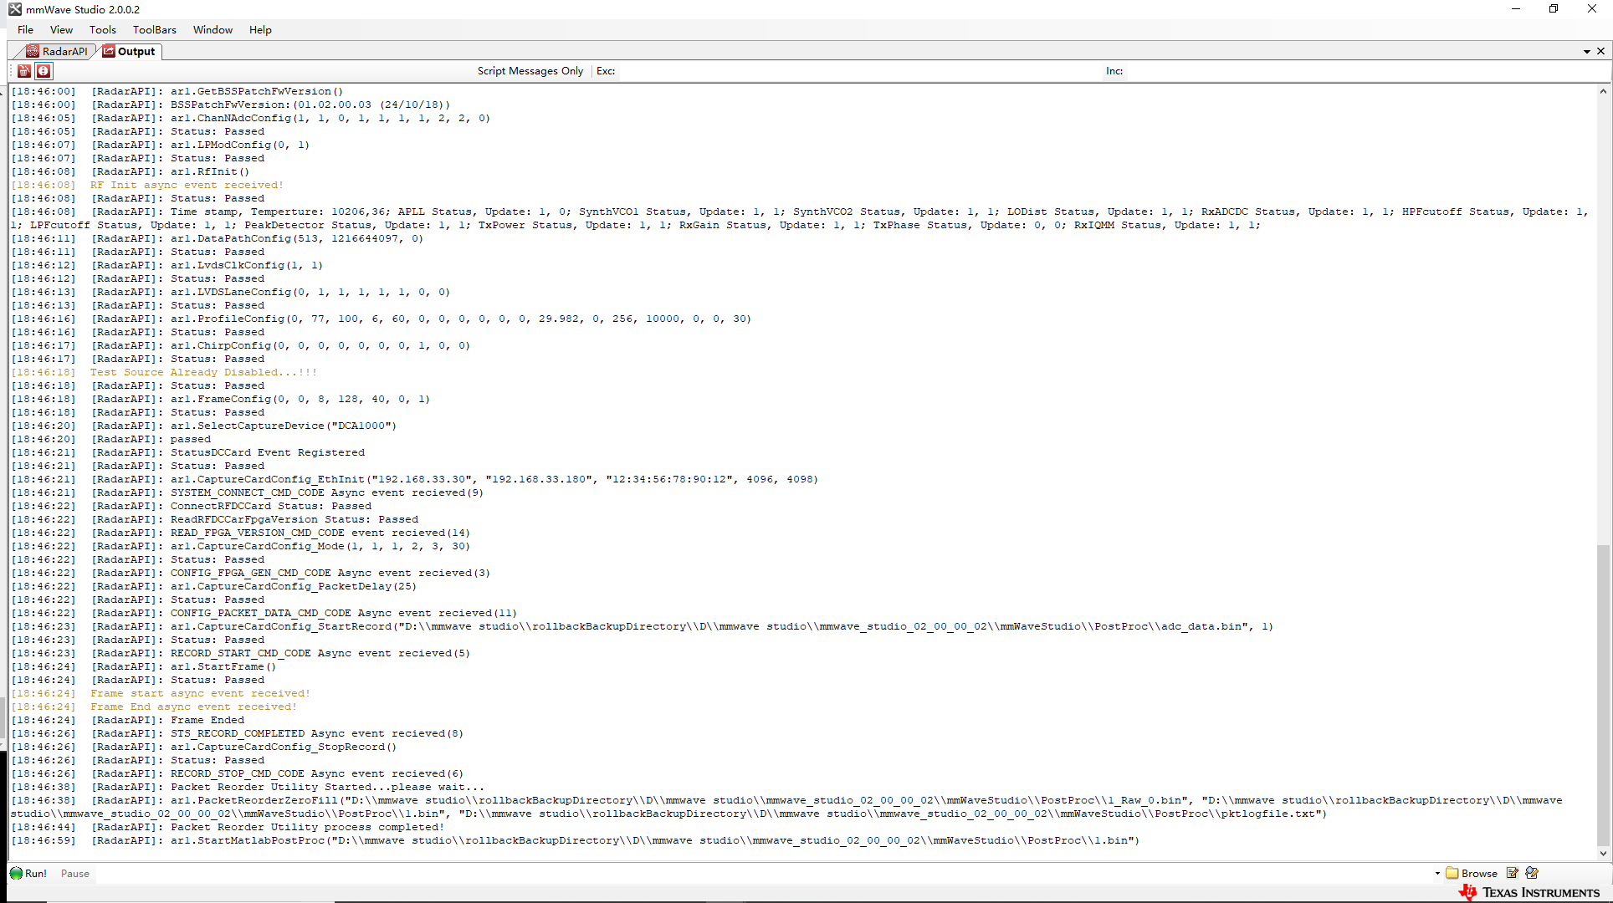Click the 'ar1.ChanNAdcConfig' log line
This screenshot has height=903, width=1613.
[330, 118]
